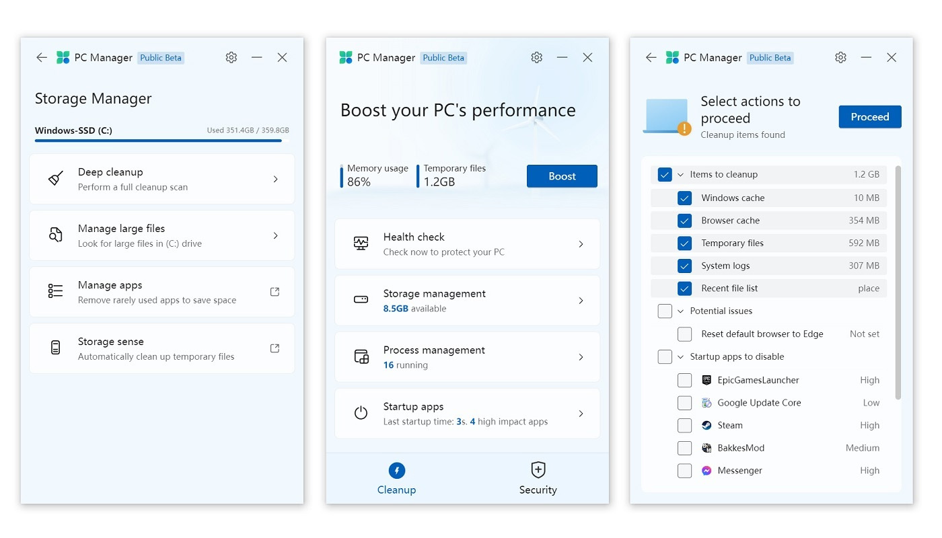The height and width of the screenshot is (538, 942).
Task: Click the Proceed button
Action: pyautogui.click(x=870, y=117)
